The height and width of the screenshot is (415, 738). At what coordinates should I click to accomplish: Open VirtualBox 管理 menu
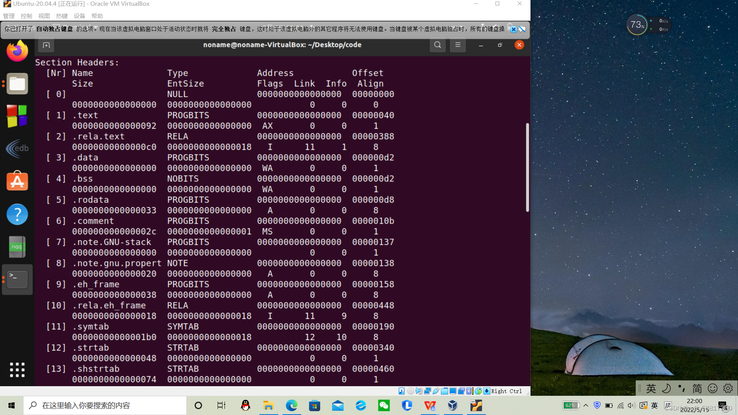coord(9,16)
